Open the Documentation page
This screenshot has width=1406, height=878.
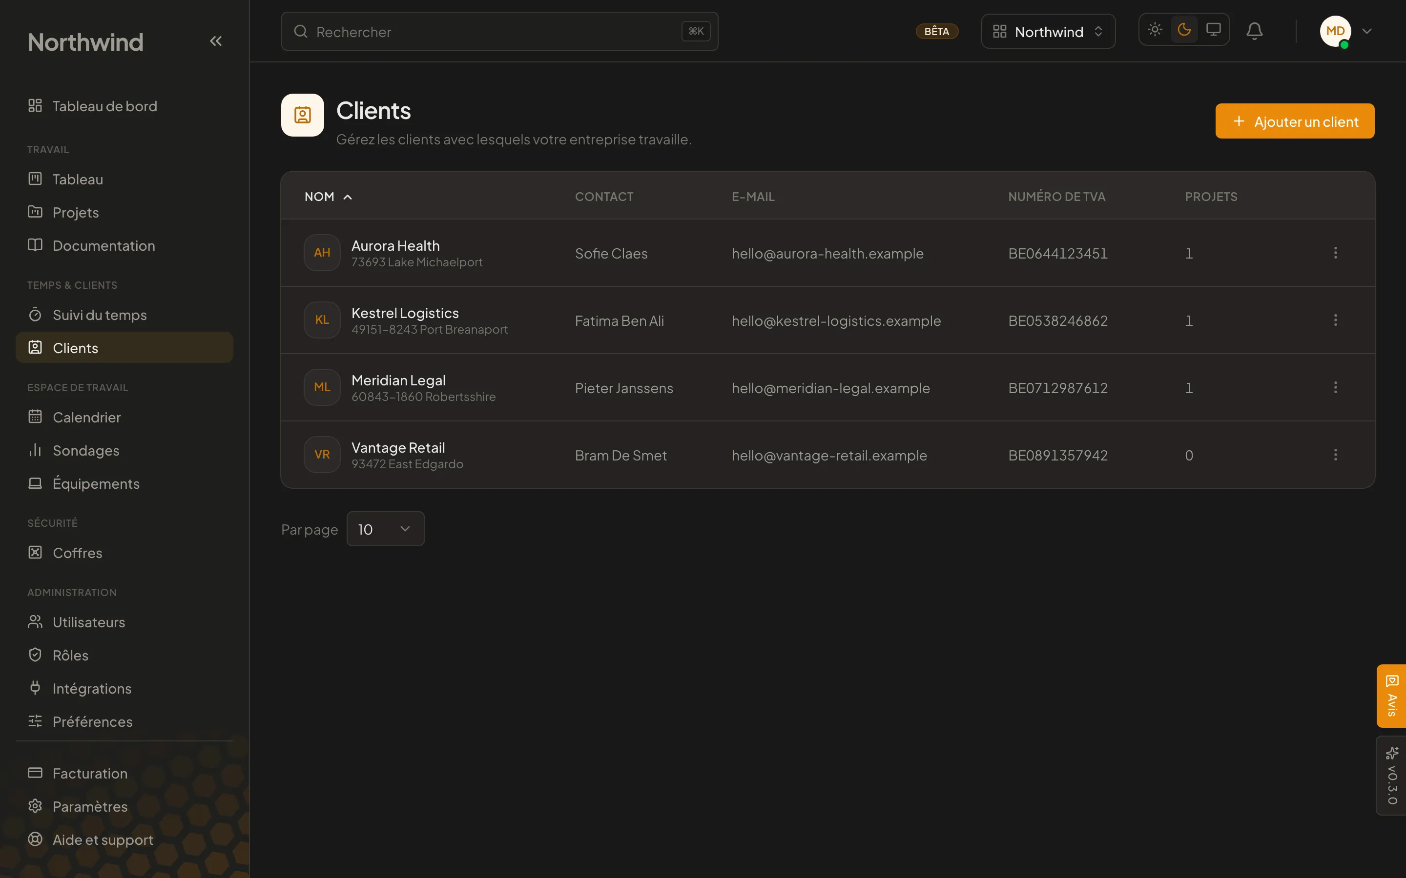tap(124, 245)
